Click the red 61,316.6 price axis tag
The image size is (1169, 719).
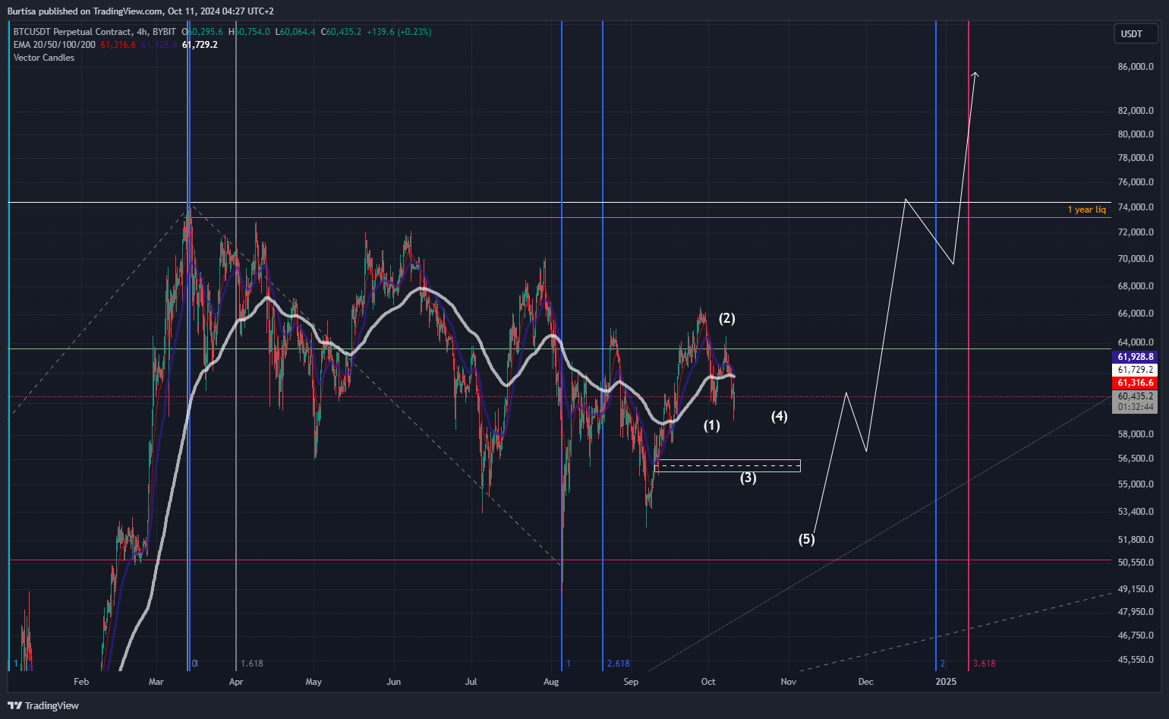tap(1136, 383)
